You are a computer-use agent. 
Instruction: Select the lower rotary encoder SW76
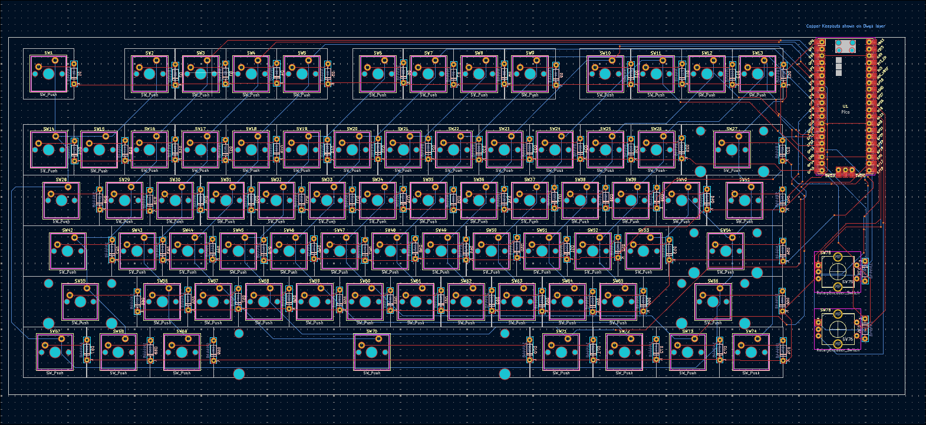pyautogui.click(x=838, y=328)
